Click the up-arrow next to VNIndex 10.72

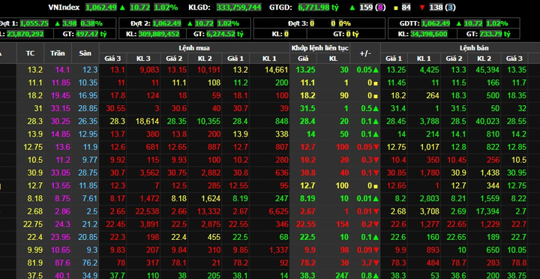[x=122, y=7]
